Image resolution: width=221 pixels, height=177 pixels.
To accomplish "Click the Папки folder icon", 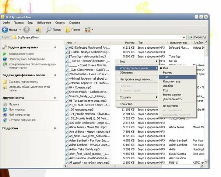I will (67, 30).
